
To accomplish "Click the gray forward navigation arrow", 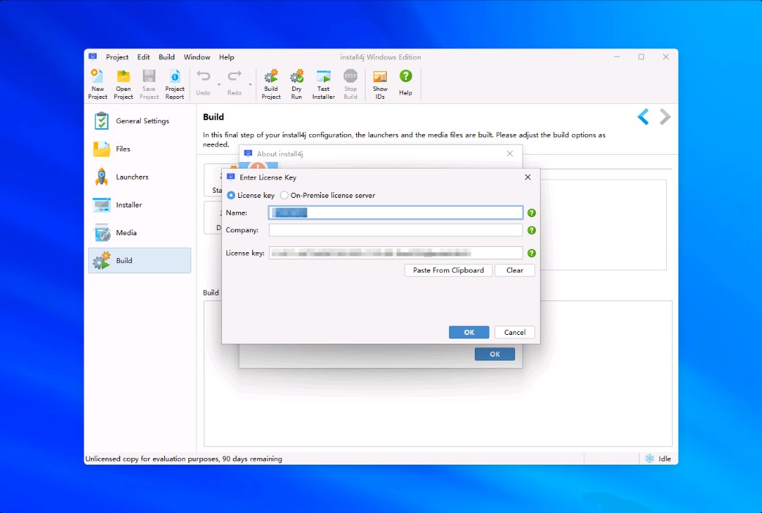I will (665, 117).
